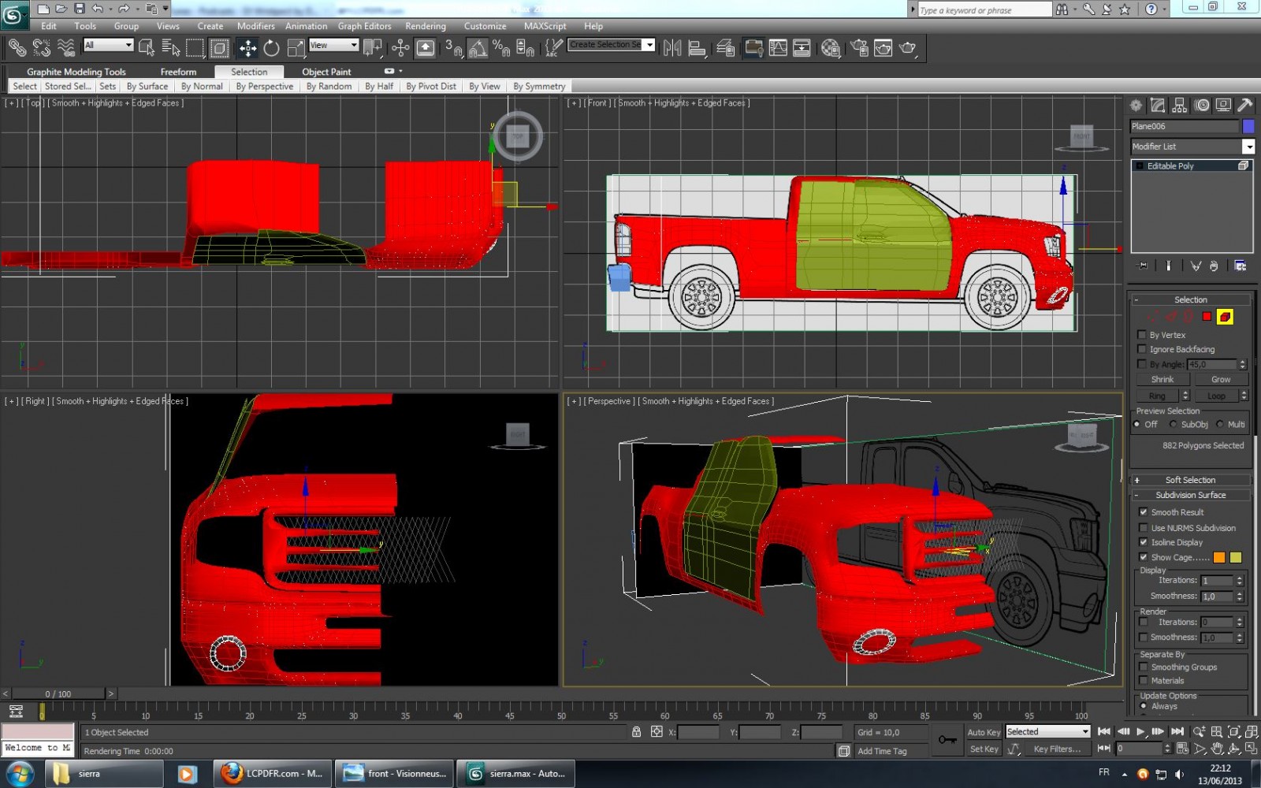Open the Rendering menu
The width and height of the screenshot is (1261, 788).
(x=425, y=26)
